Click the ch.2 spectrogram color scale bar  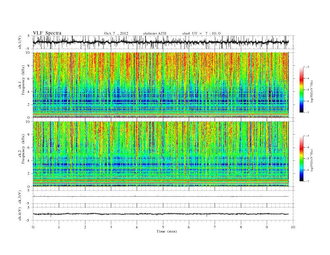tap(301, 159)
